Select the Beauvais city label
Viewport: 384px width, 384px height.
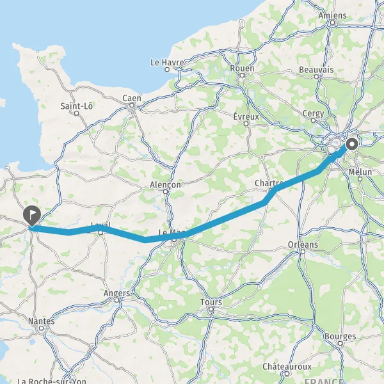tap(316, 70)
